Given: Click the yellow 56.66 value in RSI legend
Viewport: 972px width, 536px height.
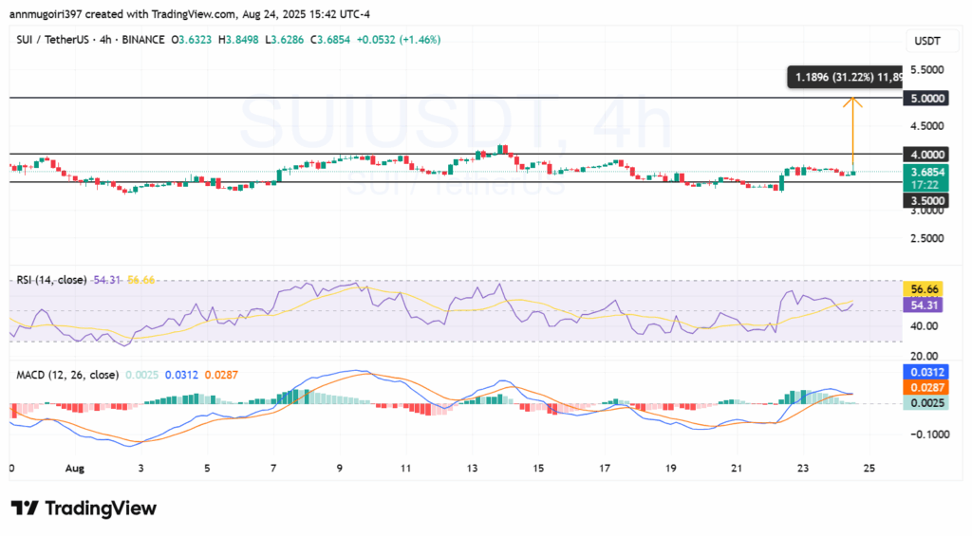Looking at the screenshot, I should (140, 280).
